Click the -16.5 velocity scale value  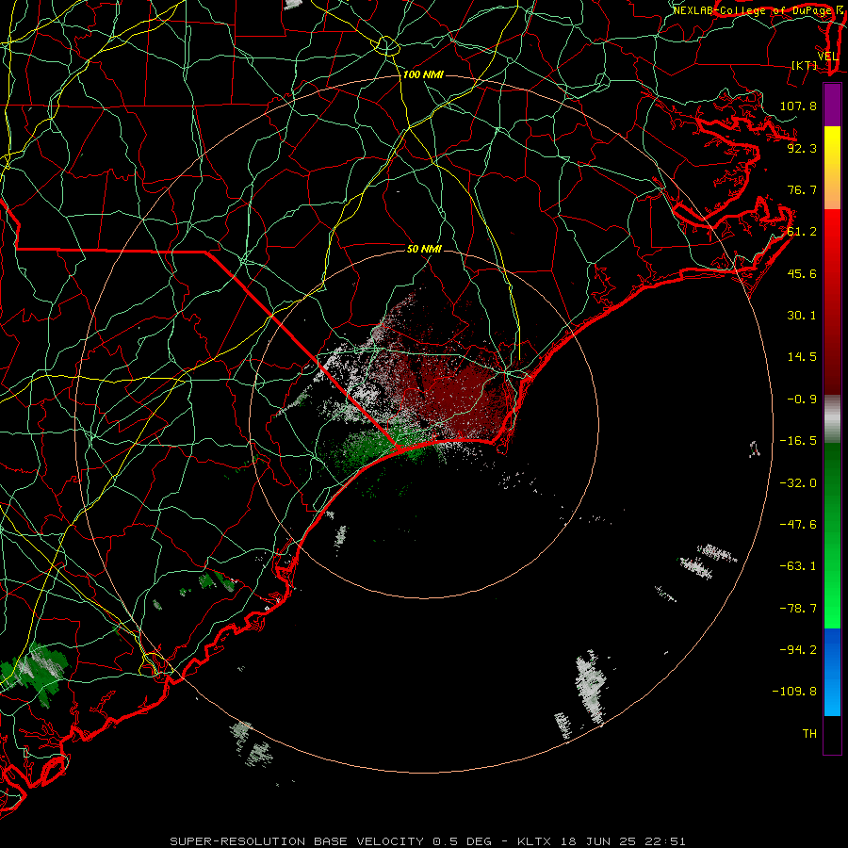(798, 441)
